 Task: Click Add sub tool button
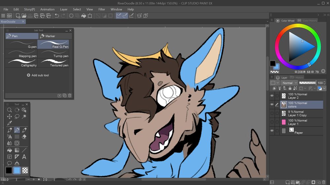click(x=38, y=75)
